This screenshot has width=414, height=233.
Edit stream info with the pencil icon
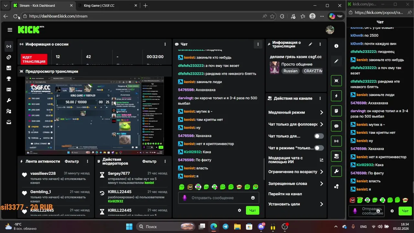click(x=310, y=44)
